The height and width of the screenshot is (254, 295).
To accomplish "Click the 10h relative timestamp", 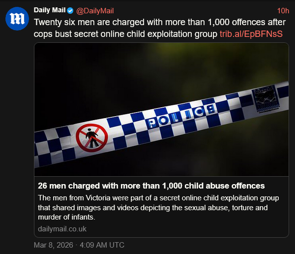I will 283,11.
